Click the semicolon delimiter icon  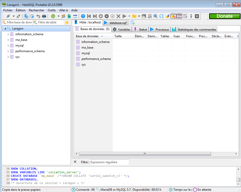click(191, 16)
